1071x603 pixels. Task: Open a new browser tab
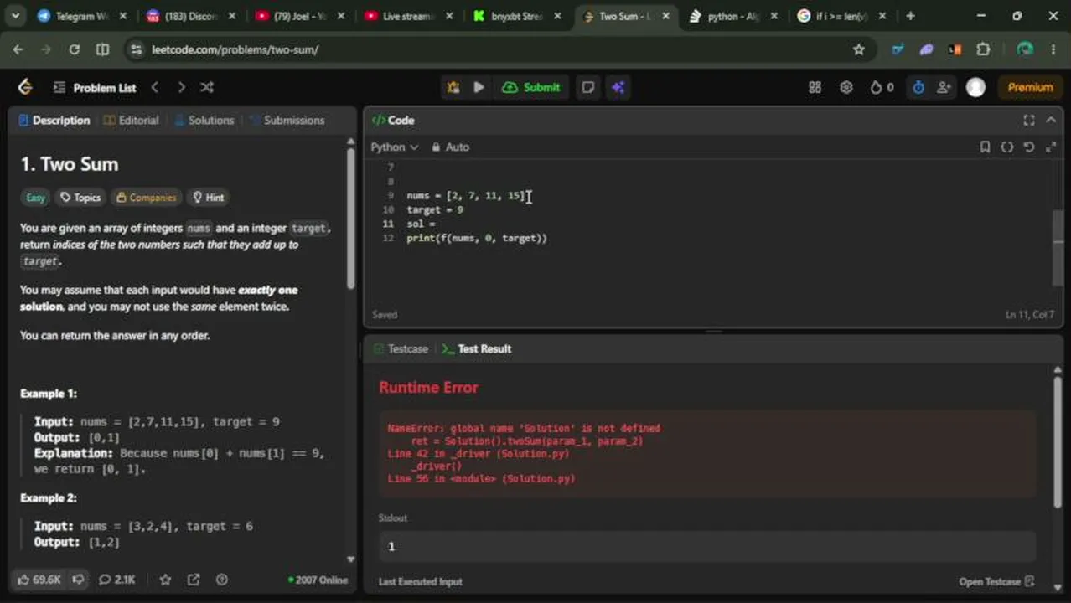pos(910,16)
